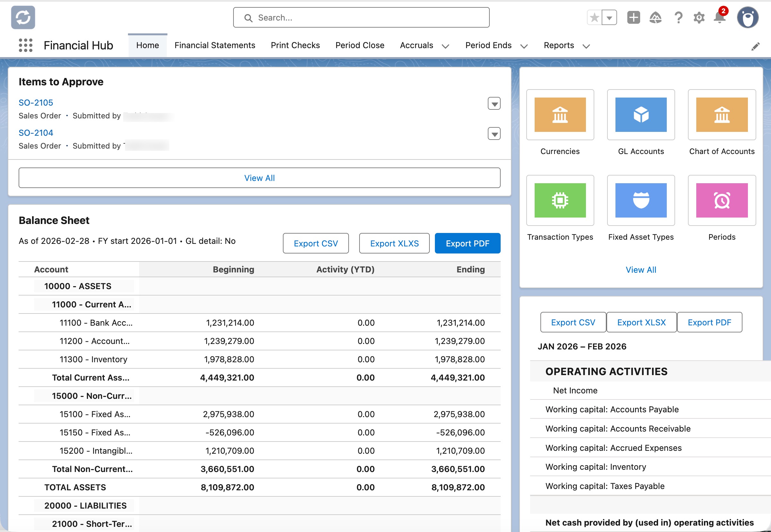Viewport: 771px width, 532px height.
Task: Open the Period Close tab
Action: (x=360, y=45)
